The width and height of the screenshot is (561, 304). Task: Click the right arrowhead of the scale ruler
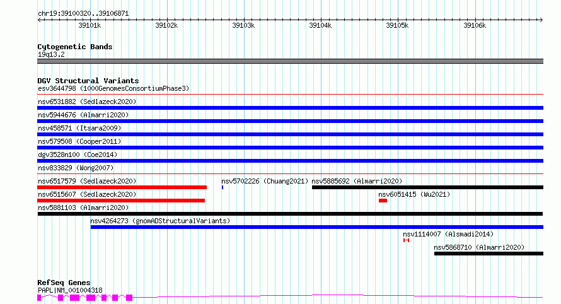(541, 20)
